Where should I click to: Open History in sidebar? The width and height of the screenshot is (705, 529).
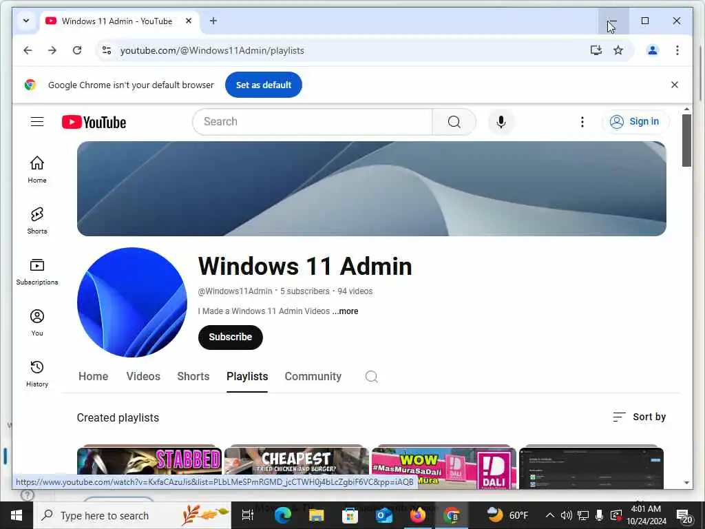click(x=37, y=374)
